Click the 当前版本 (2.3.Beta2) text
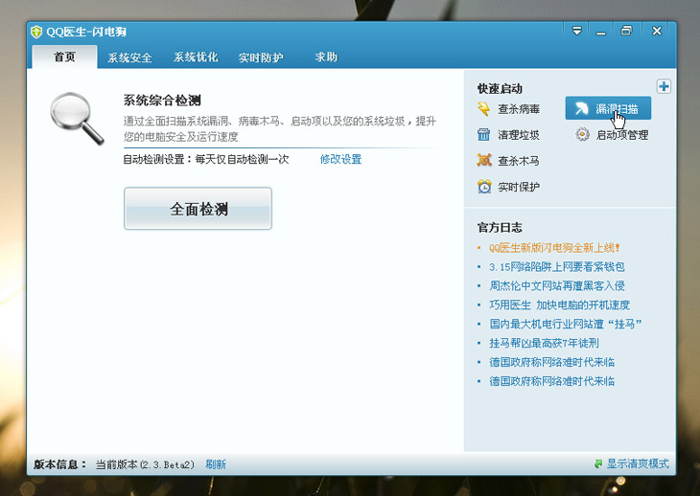Image resolution: width=700 pixels, height=496 pixels. pos(145,464)
